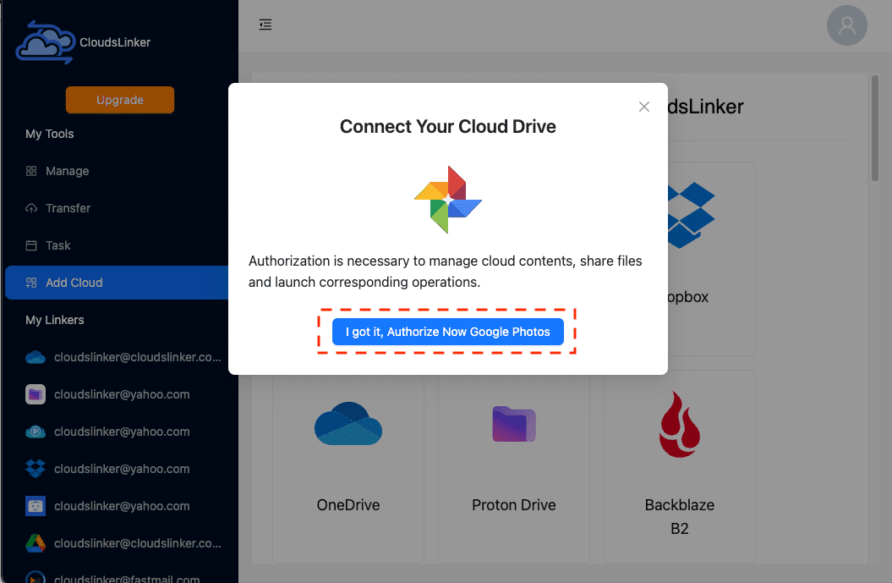Click the My Linkers section heading

(x=55, y=320)
